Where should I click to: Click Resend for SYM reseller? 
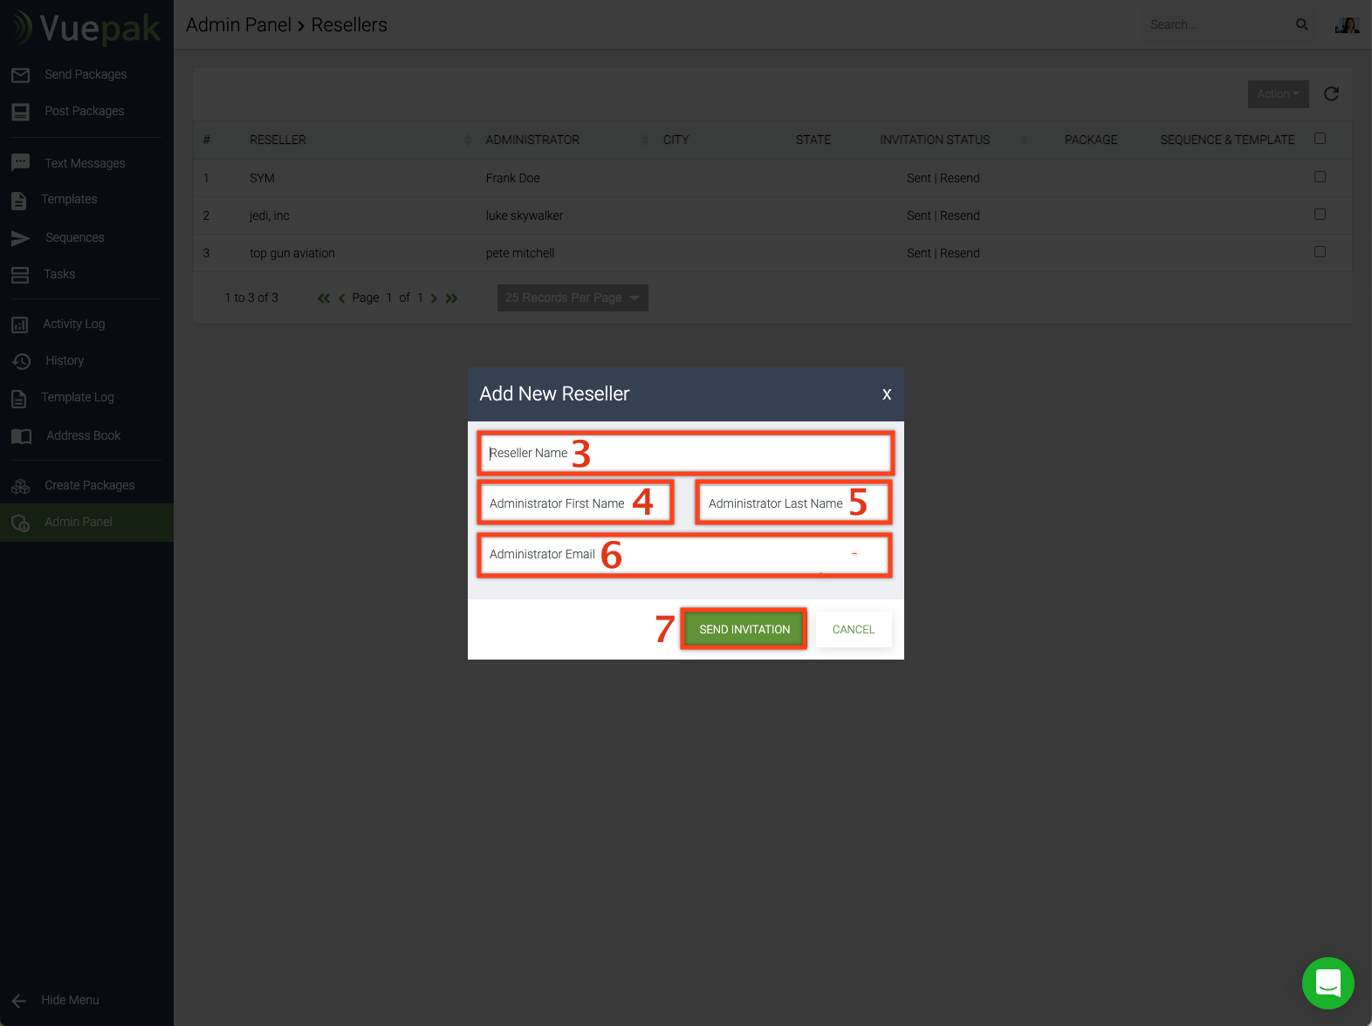(x=960, y=178)
